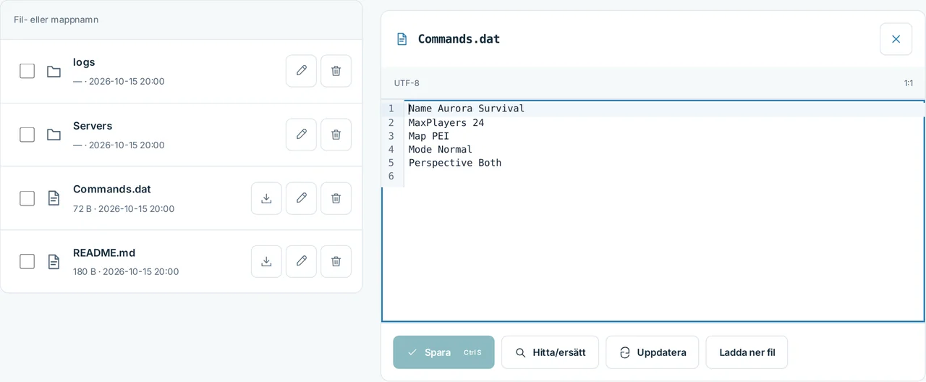Screen dimensions: 926x382
Task: Rename the logs folder with pencil icon
Action: 301,71
